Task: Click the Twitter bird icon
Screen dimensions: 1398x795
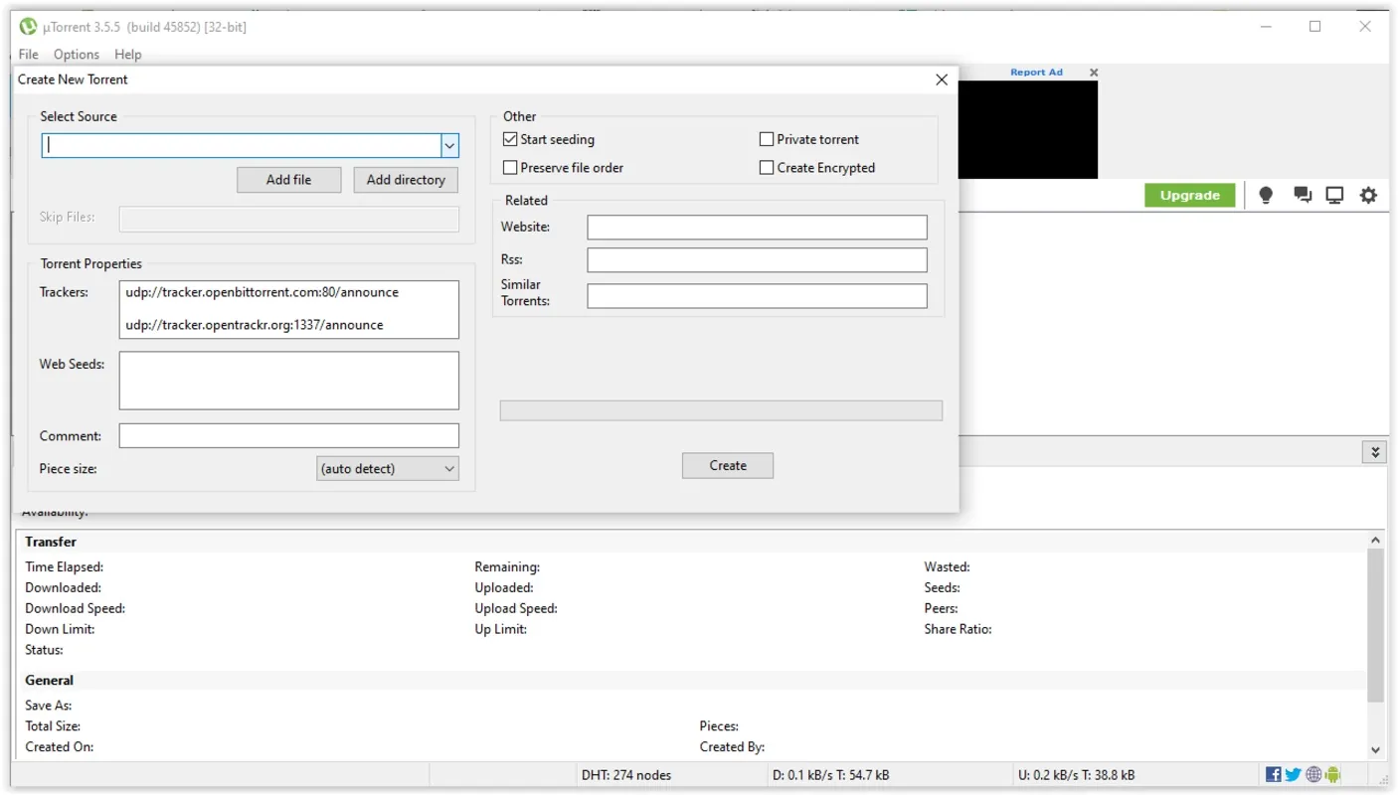Action: pyautogui.click(x=1293, y=775)
